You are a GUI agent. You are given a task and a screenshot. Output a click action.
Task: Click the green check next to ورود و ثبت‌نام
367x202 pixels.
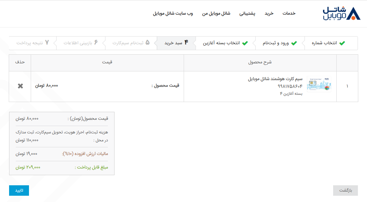pyautogui.click(x=294, y=43)
